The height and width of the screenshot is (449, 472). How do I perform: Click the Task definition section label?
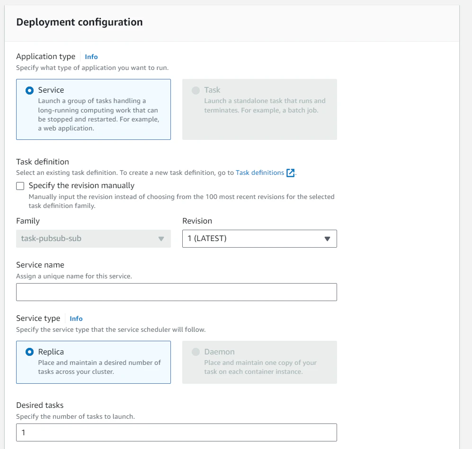43,162
